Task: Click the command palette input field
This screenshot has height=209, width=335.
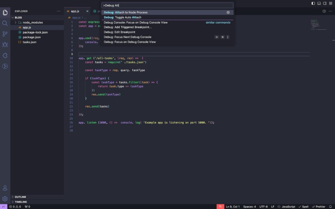Action: click(x=167, y=6)
